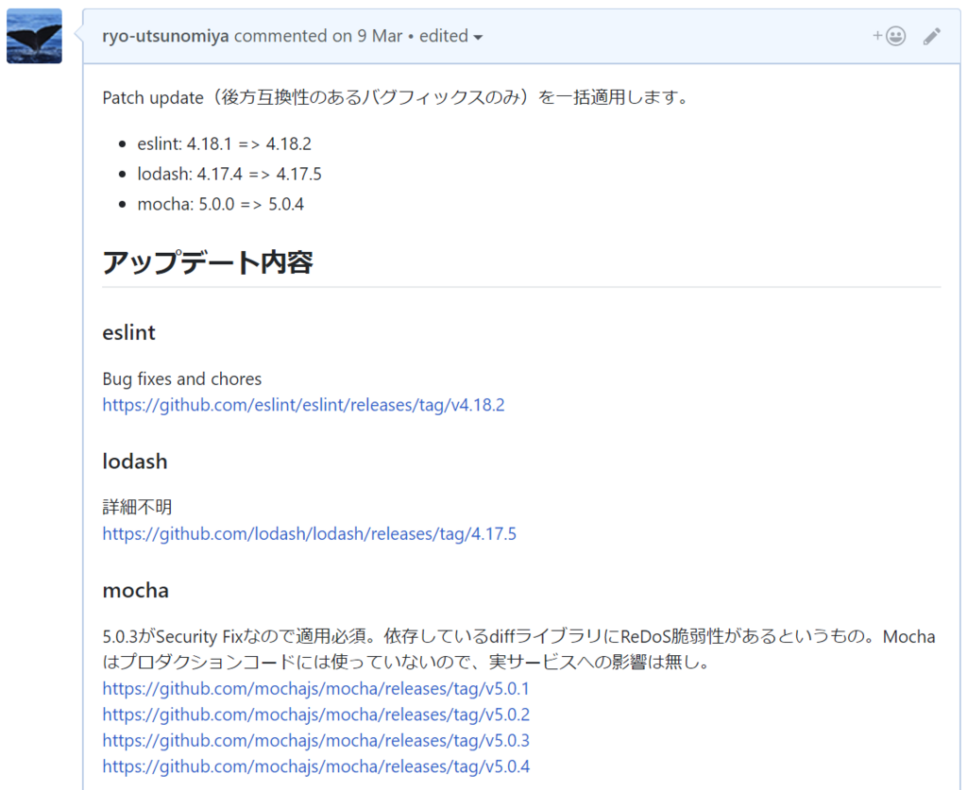Open the eslint v4.18.2 release link
Viewport: 967px width, 790px height.
pos(303,405)
